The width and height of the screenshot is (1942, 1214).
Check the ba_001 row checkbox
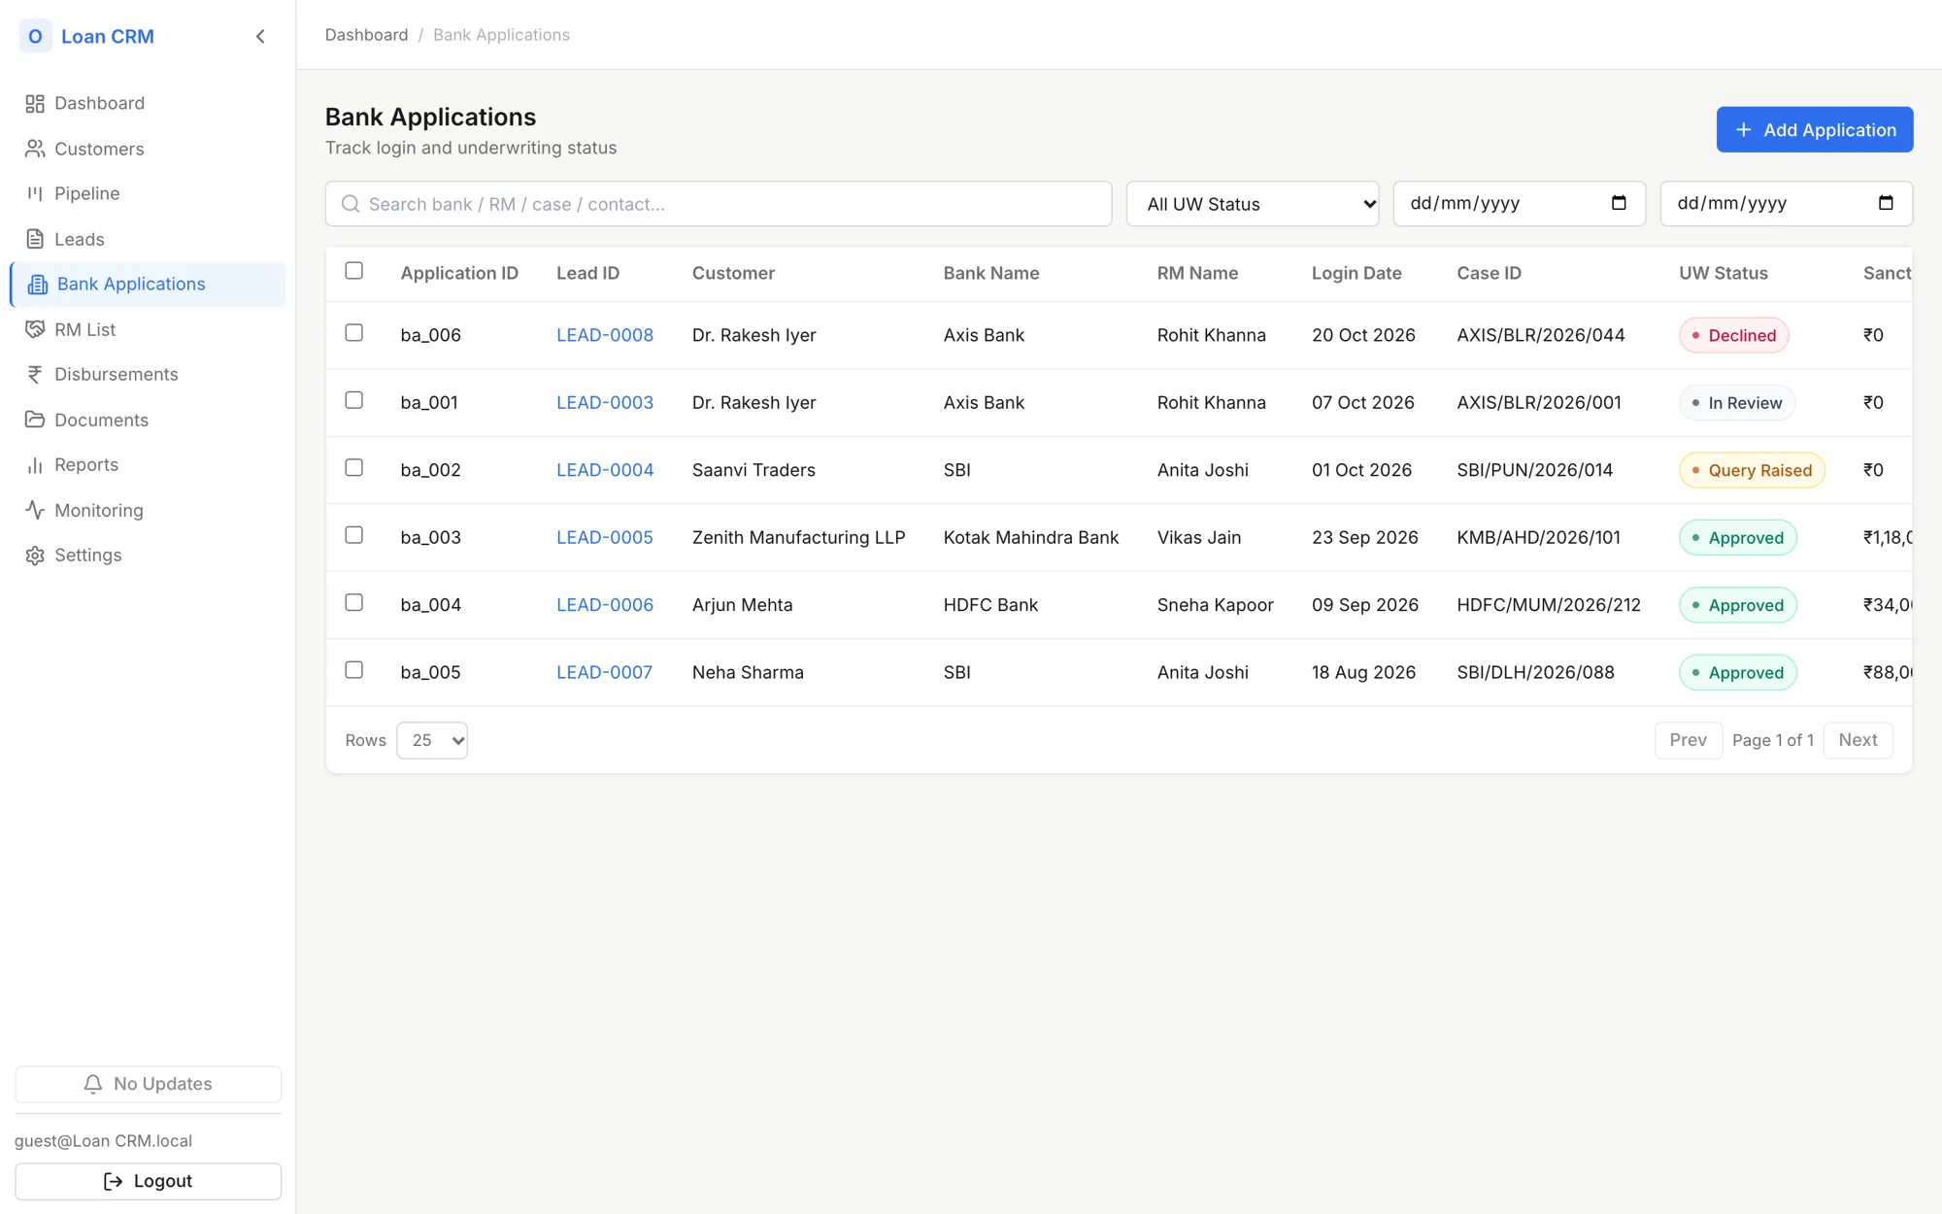coord(354,400)
